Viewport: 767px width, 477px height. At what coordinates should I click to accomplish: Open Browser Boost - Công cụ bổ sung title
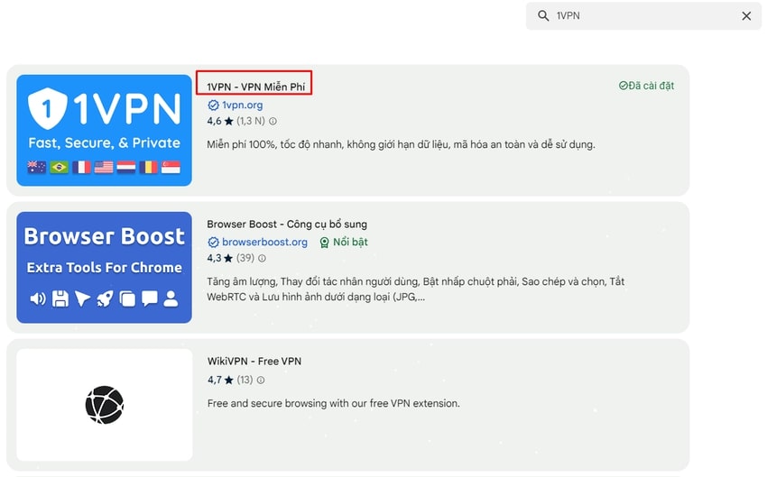tap(286, 224)
